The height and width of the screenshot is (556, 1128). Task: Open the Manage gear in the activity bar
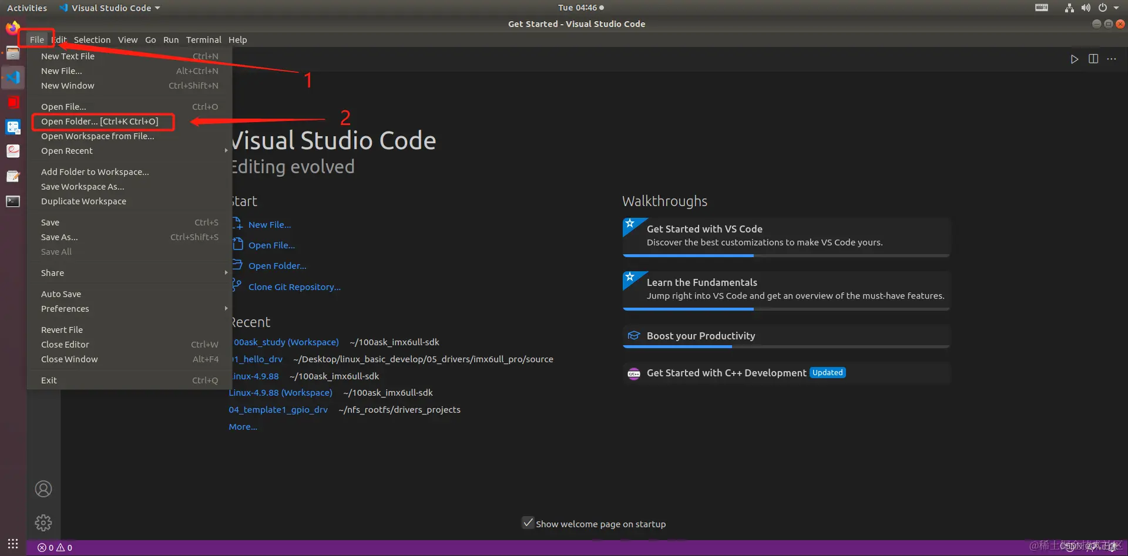point(43,523)
